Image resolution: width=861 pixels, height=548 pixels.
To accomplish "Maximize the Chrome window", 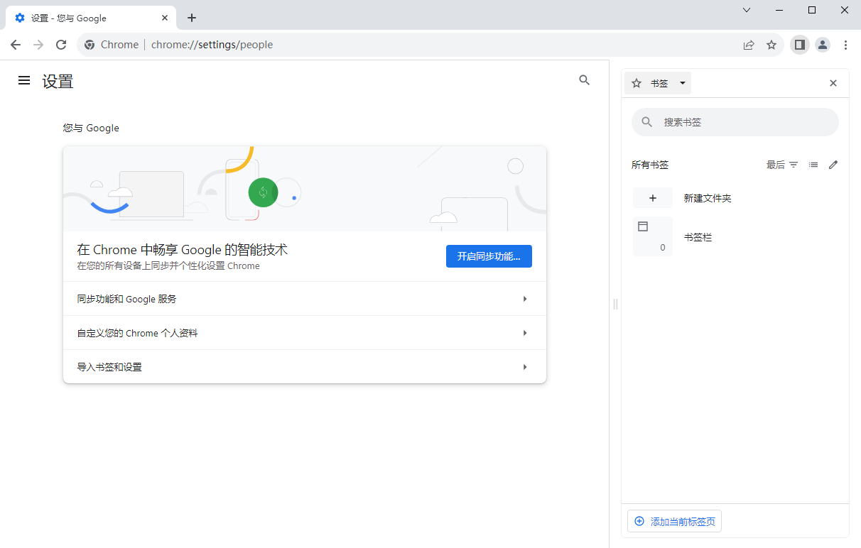I will click(x=812, y=10).
